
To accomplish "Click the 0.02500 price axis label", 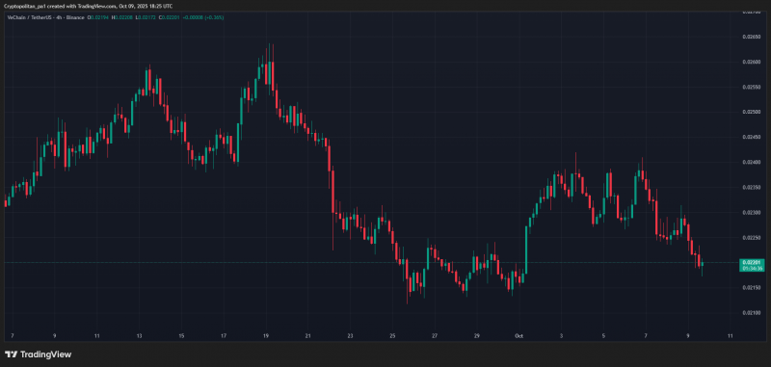I will coord(752,112).
